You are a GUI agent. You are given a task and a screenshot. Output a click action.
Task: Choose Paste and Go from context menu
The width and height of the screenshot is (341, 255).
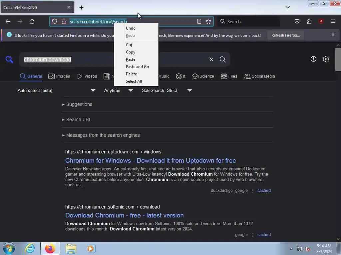click(136, 66)
